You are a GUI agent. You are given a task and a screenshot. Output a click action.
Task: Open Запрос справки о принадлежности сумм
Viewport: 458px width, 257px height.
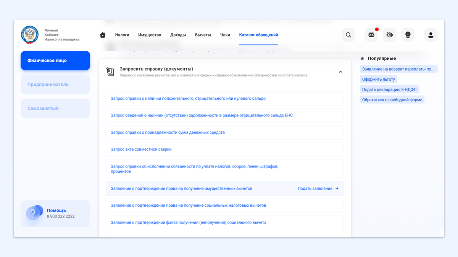click(x=225, y=132)
